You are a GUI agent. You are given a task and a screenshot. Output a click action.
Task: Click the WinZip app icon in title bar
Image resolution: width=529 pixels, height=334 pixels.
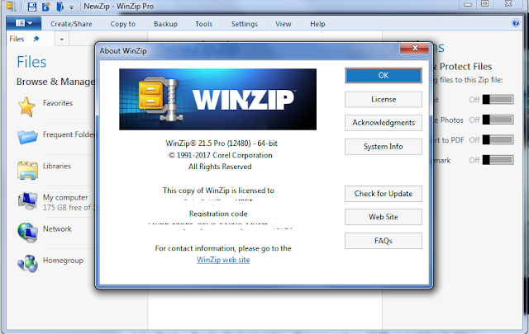click(11, 6)
